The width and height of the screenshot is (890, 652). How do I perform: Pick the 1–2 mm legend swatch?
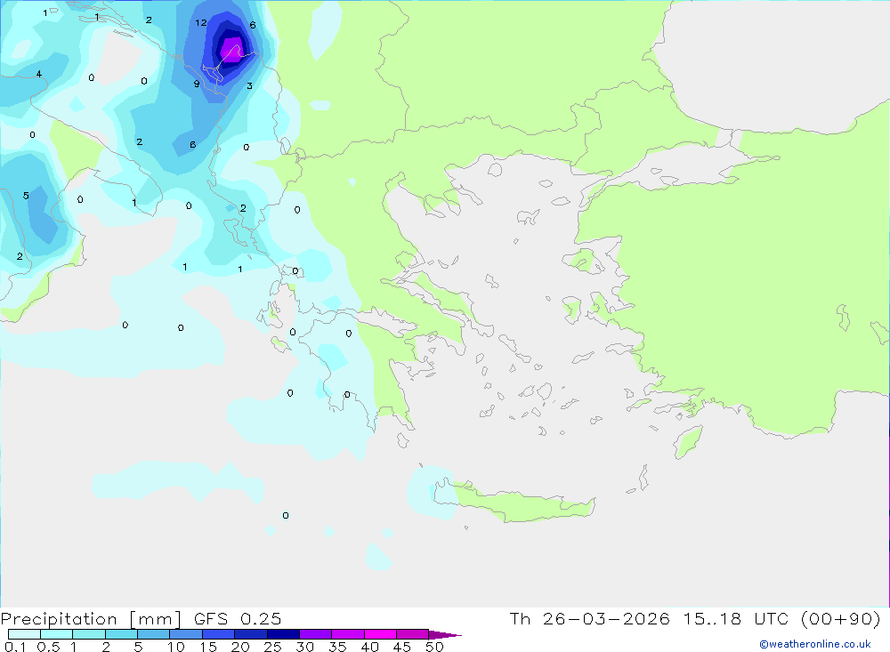tap(88, 634)
